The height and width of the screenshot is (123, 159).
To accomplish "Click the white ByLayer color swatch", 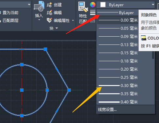I will click(x=103, y=5).
